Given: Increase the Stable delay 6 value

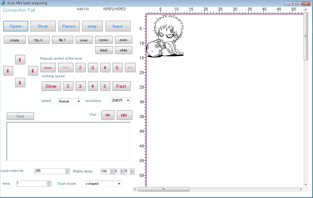Looking at the screenshot, I should coord(122,170).
